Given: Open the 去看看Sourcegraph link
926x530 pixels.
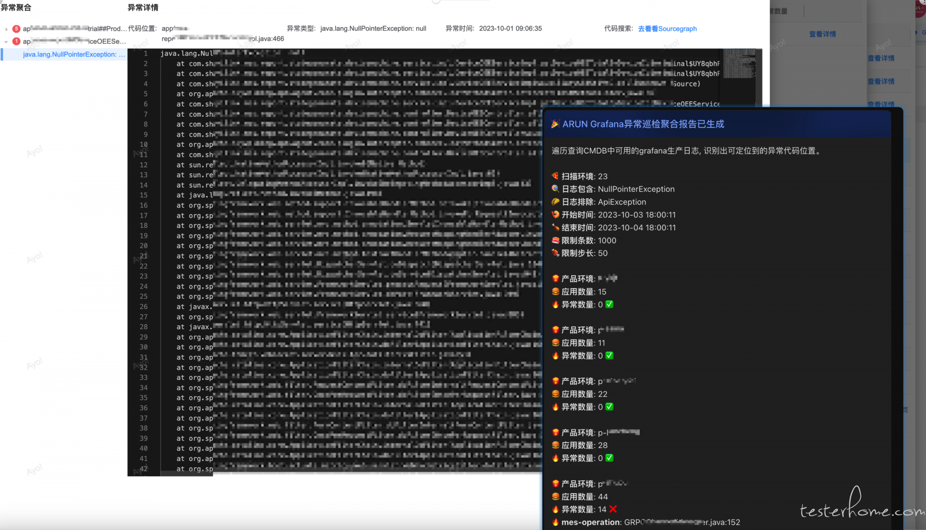Looking at the screenshot, I should point(667,28).
